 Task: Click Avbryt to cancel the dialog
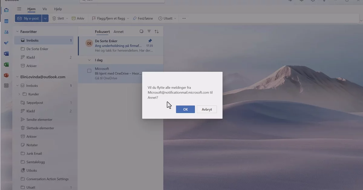click(x=207, y=109)
